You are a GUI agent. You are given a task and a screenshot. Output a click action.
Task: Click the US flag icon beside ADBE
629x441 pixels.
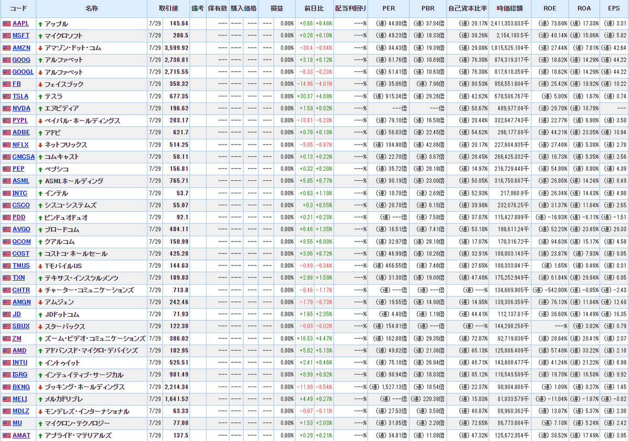(6, 133)
